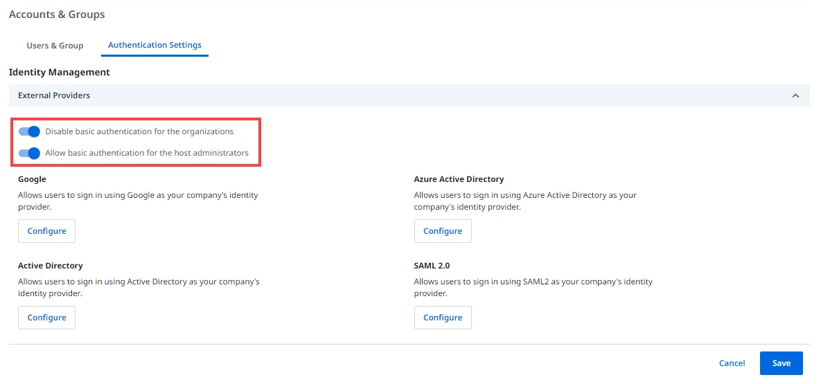
Task: Save the authentication settings
Action: (x=782, y=363)
